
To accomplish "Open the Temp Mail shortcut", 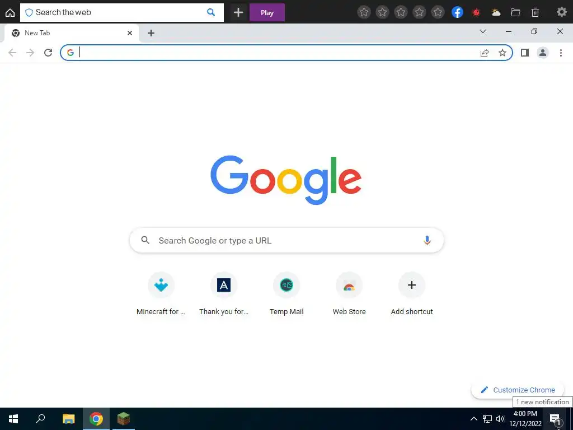I will [286, 295].
